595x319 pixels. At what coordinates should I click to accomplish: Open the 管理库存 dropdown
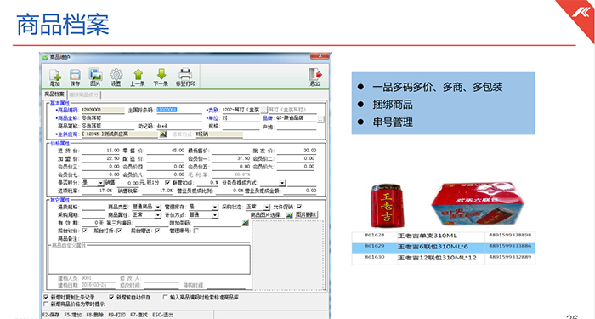(x=215, y=207)
